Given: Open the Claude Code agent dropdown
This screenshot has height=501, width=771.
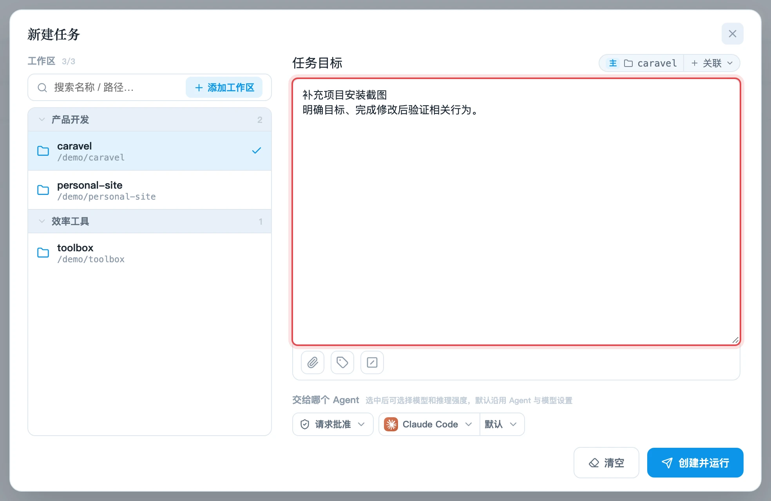Looking at the screenshot, I should (429, 424).
